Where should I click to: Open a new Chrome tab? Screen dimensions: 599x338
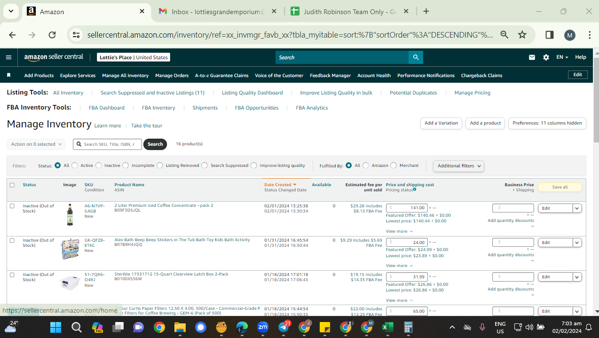pyautogui.click(x=426, y=11)
